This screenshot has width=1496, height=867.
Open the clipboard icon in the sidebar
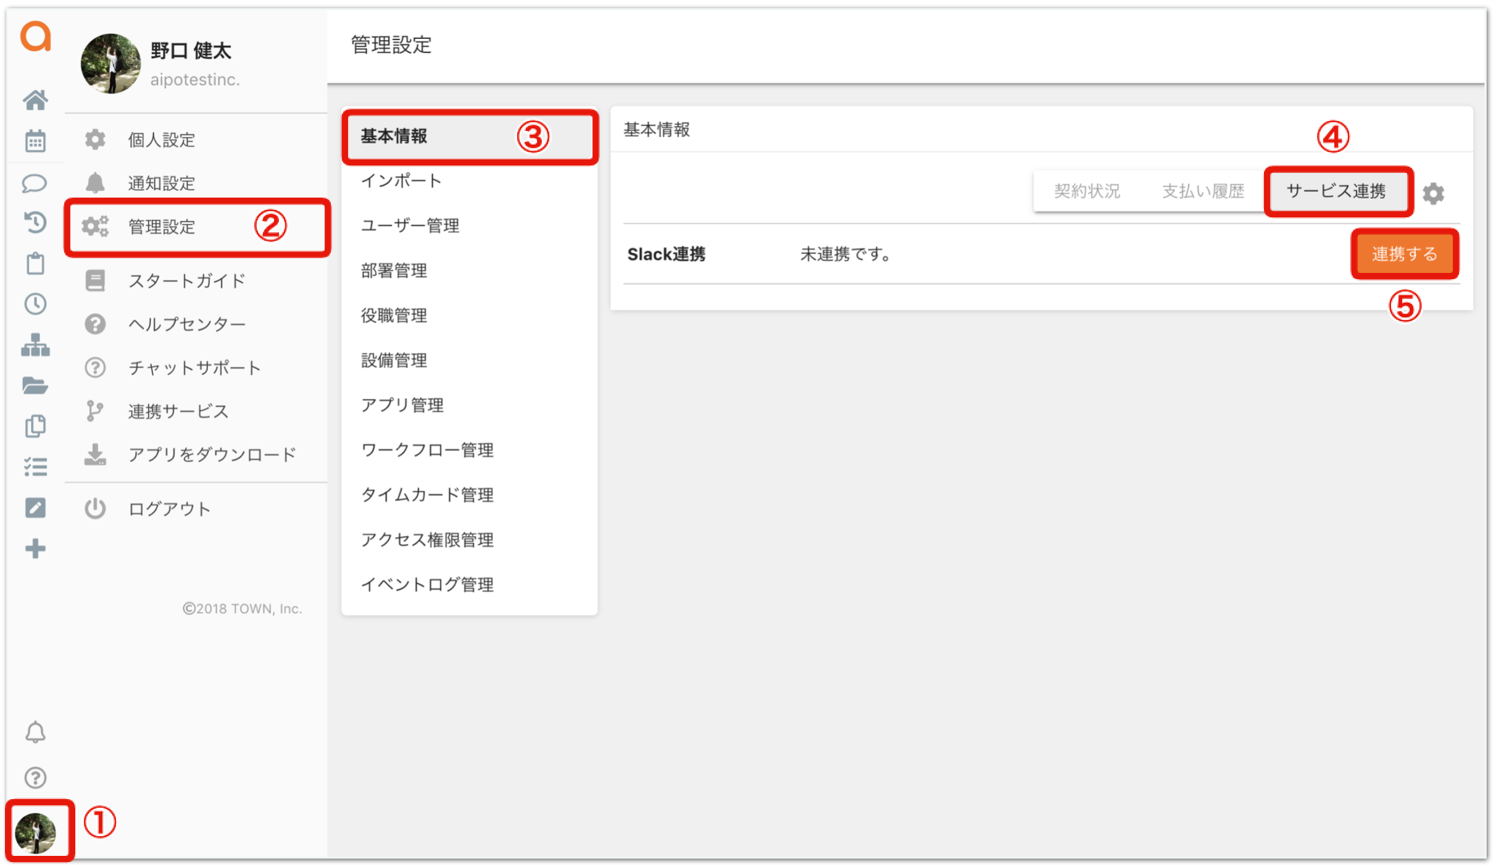click(x=35, y=263)
